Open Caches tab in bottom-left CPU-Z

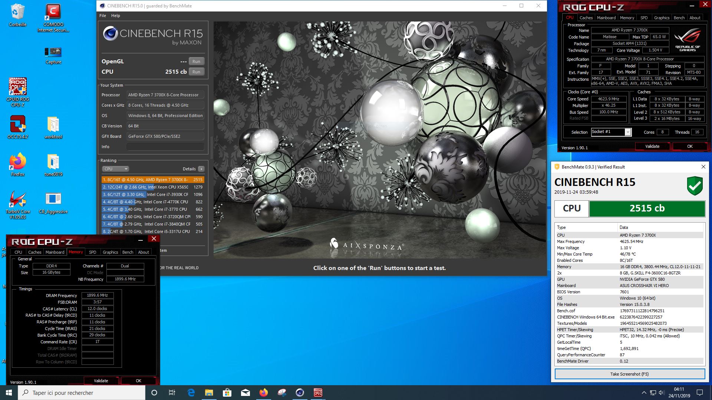[35, 252]
